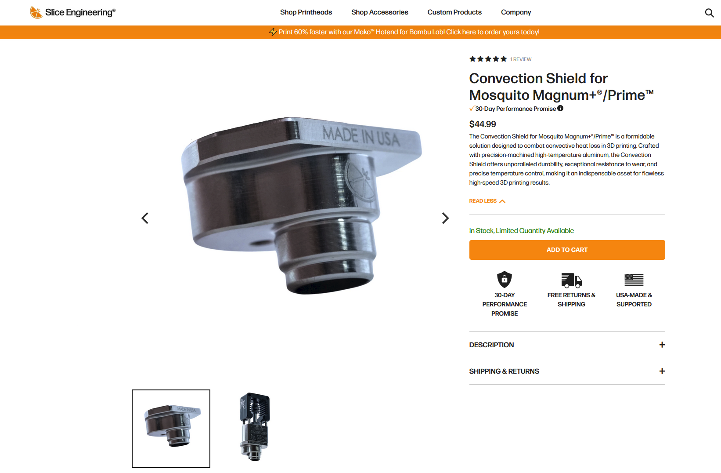Click the Mako Hotend promo banner
Image resolution: width=721 pixels, height=473 pixels.
(404, 32)
